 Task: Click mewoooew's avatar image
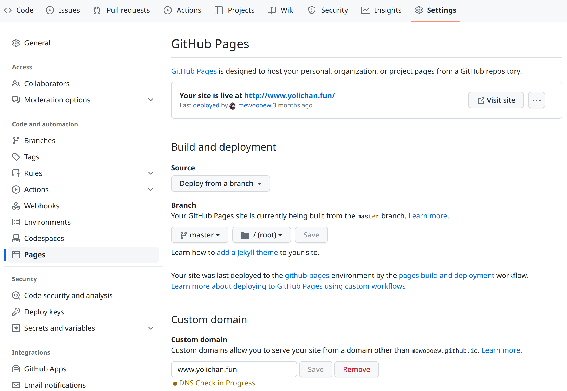(x=232, y=106)
